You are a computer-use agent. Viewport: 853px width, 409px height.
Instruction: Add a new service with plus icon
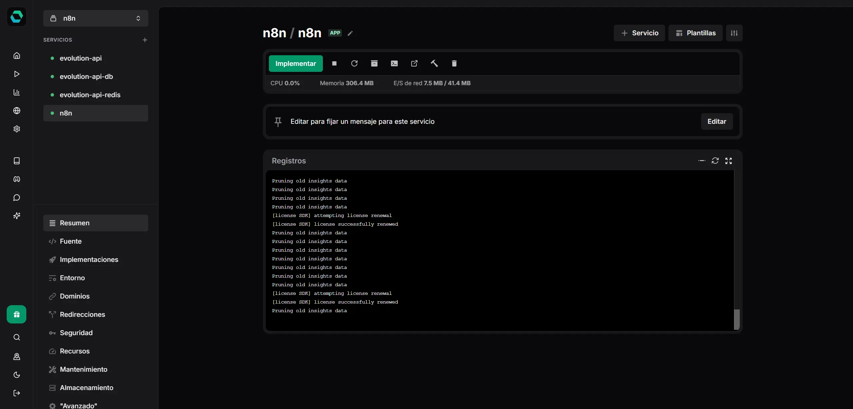tap(145, 40)
